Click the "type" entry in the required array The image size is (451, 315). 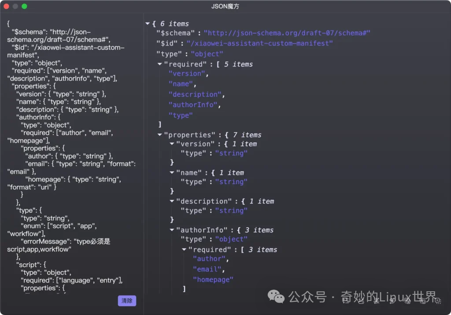click(181, 116)
